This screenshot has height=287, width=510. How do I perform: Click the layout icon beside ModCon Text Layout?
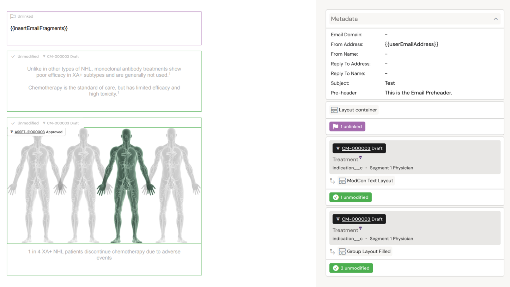click(342, 181)
